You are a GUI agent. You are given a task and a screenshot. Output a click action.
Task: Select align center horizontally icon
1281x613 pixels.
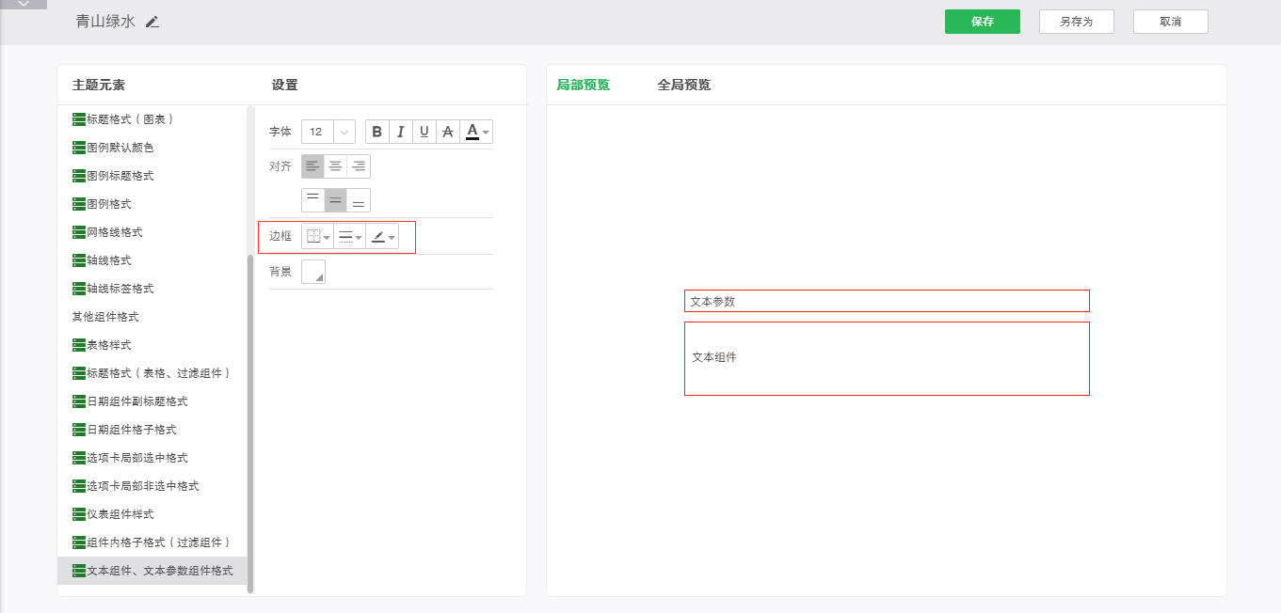(x=335, y=166)
